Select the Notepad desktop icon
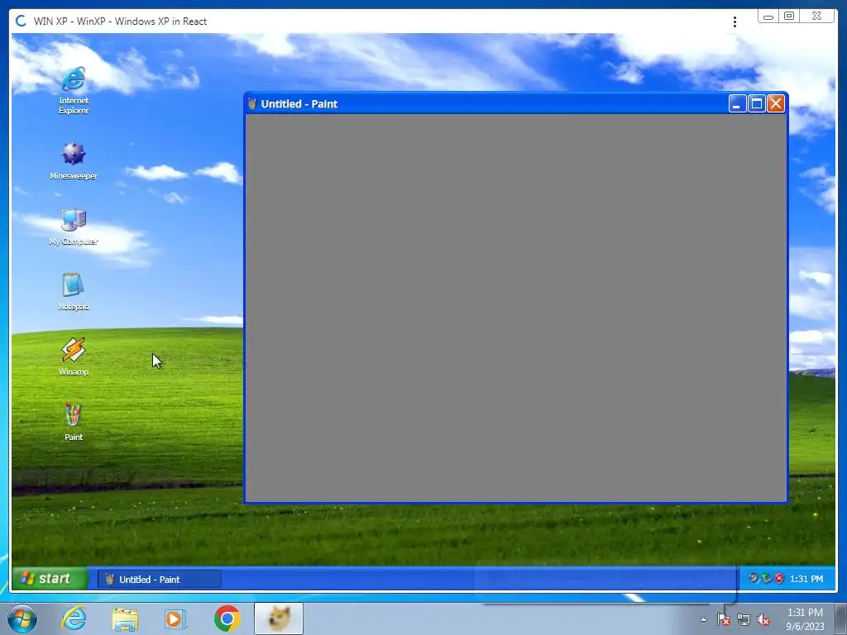Image resolution: width=847 pixels, height=635 pixels. [74, 292]
